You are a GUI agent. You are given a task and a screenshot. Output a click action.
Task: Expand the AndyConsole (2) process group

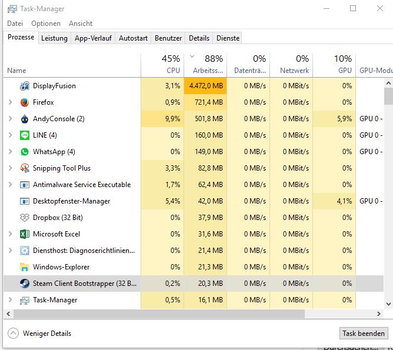click(x=10, y=119)
